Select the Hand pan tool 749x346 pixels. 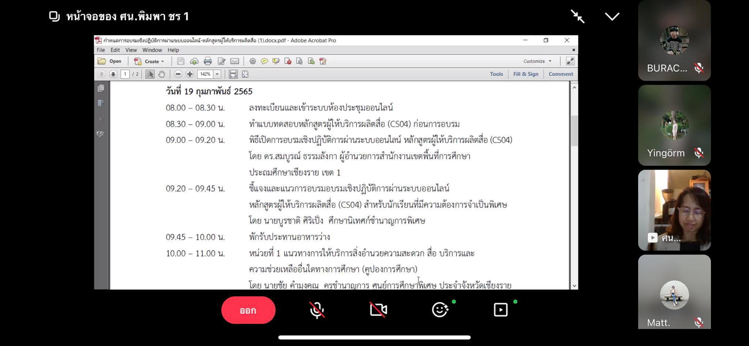[162, 74]
